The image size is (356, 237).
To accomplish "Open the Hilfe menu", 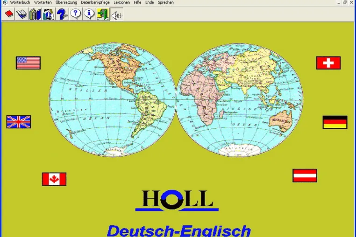I will pyautogui.click(x=137, y=2).
